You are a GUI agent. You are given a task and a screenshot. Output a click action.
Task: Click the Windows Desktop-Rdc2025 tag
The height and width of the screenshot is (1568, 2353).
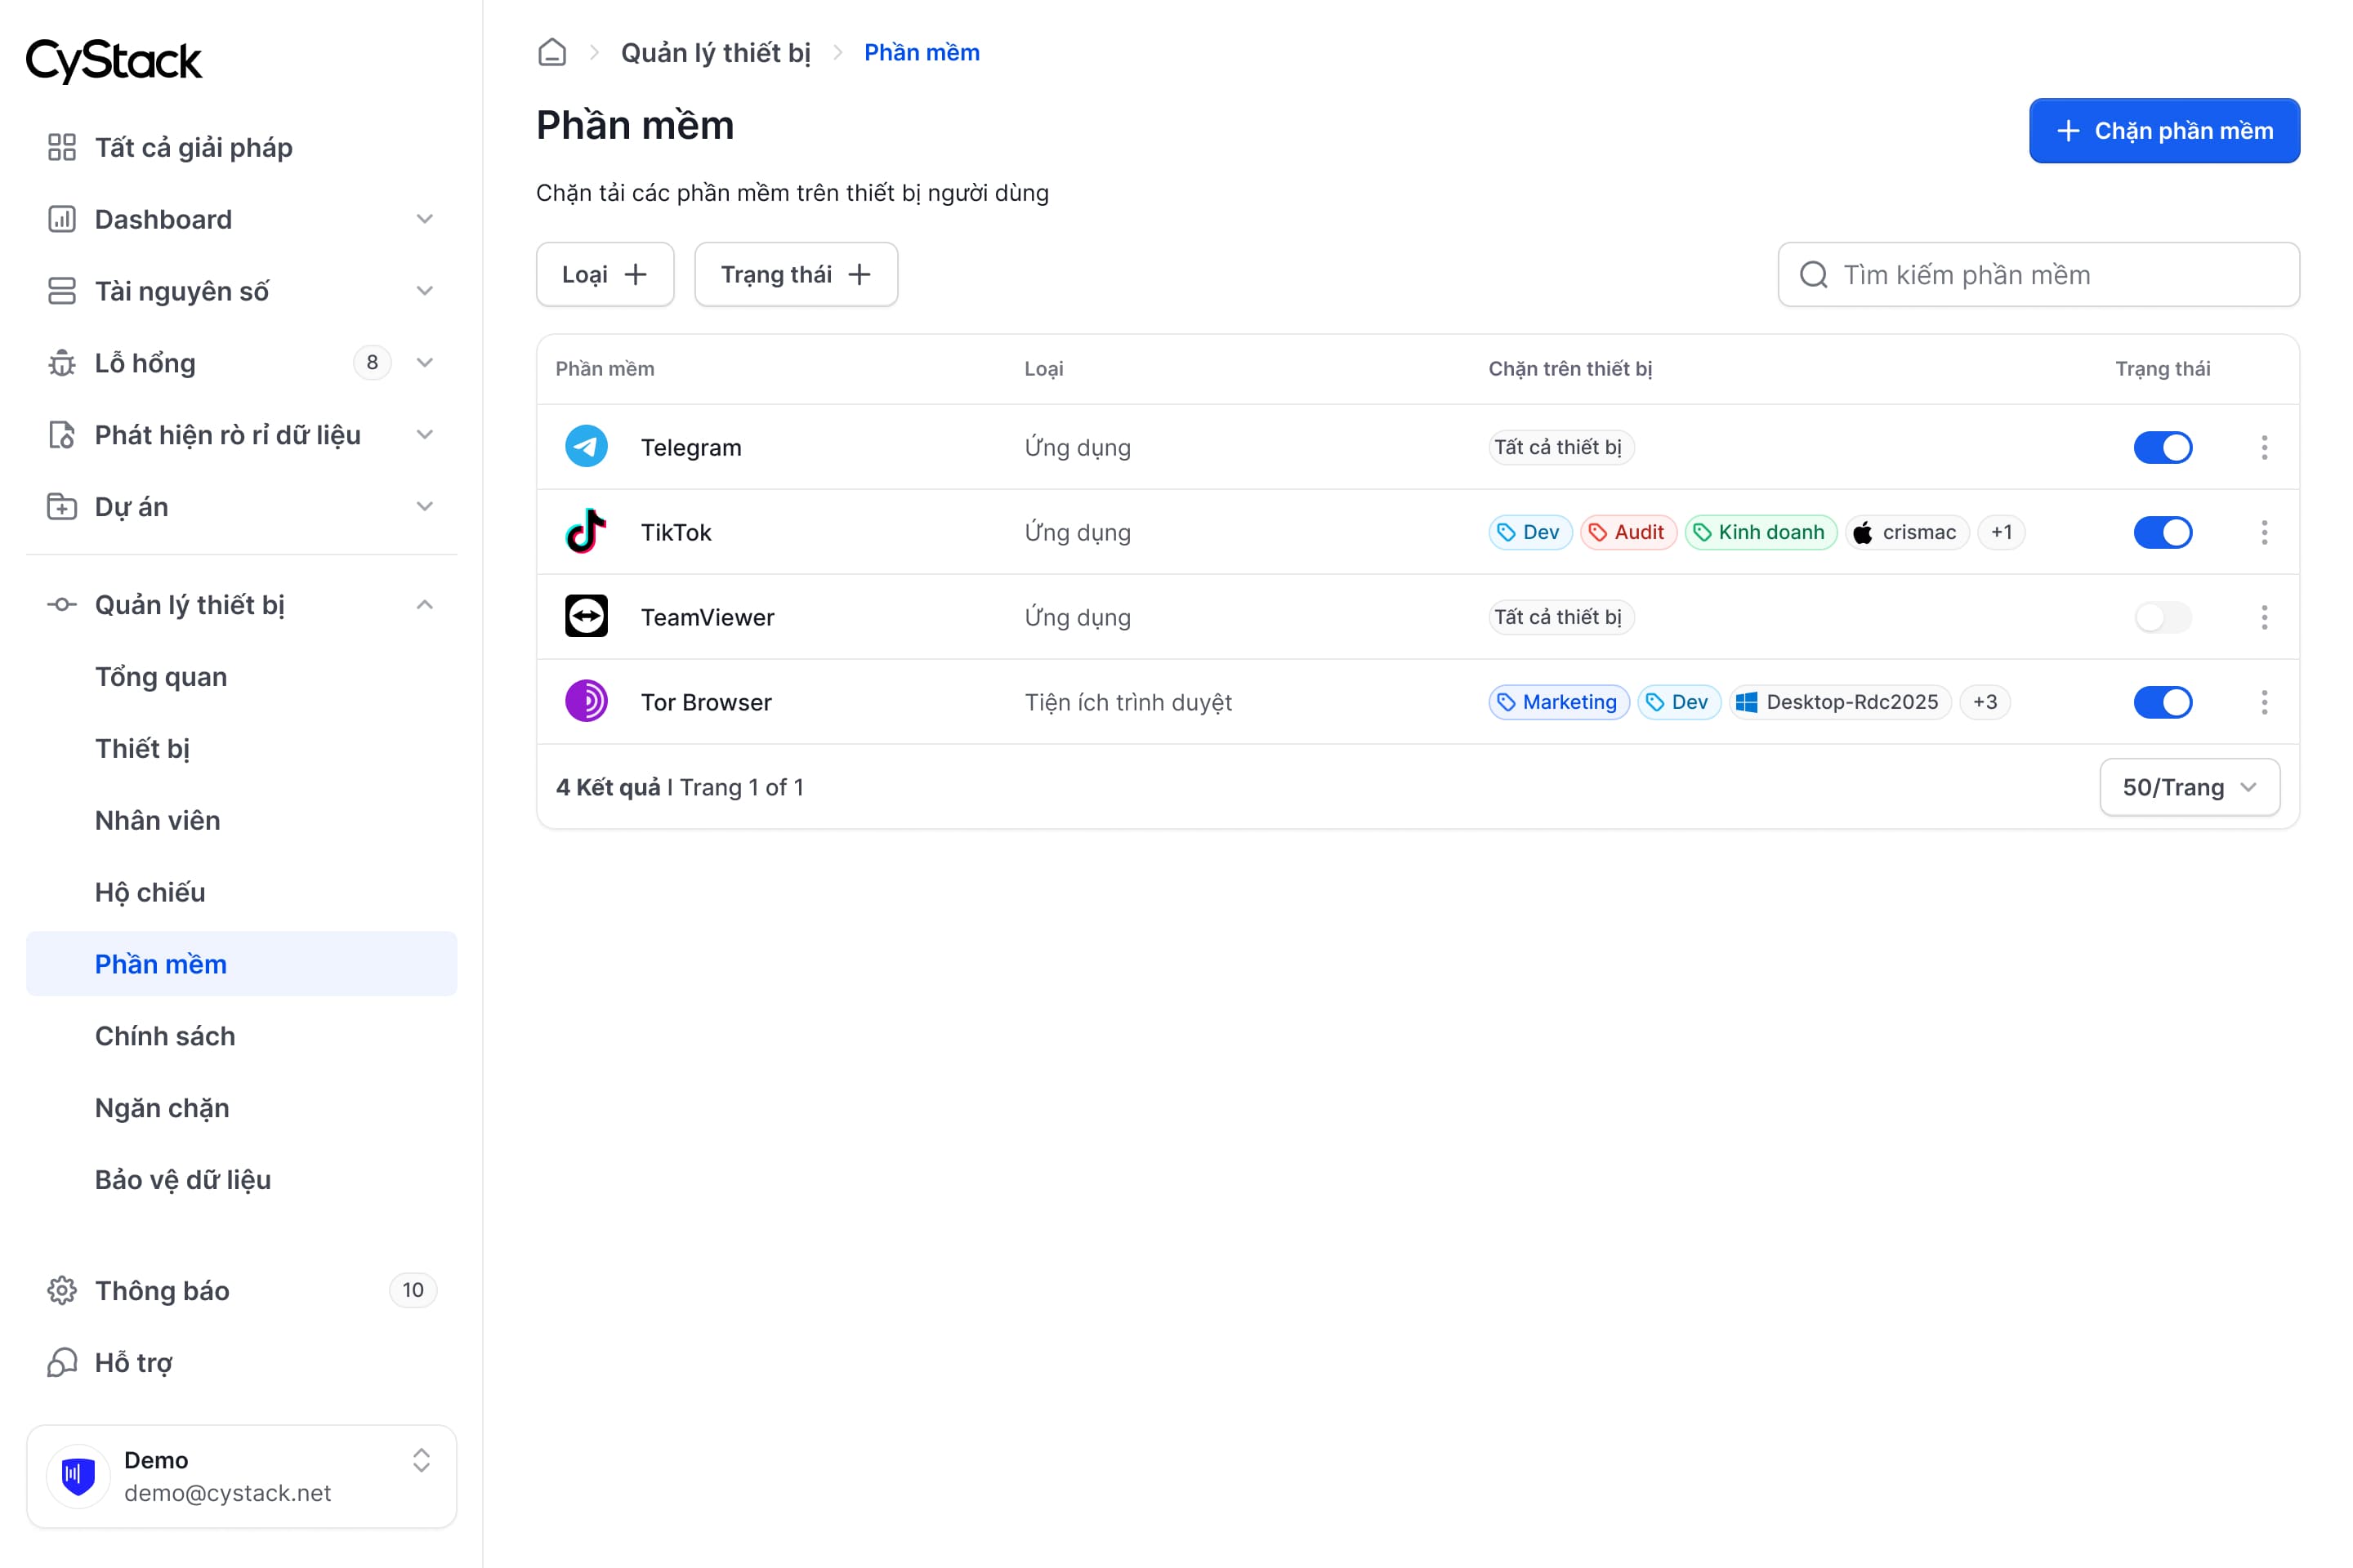[x=1841, y=702]
